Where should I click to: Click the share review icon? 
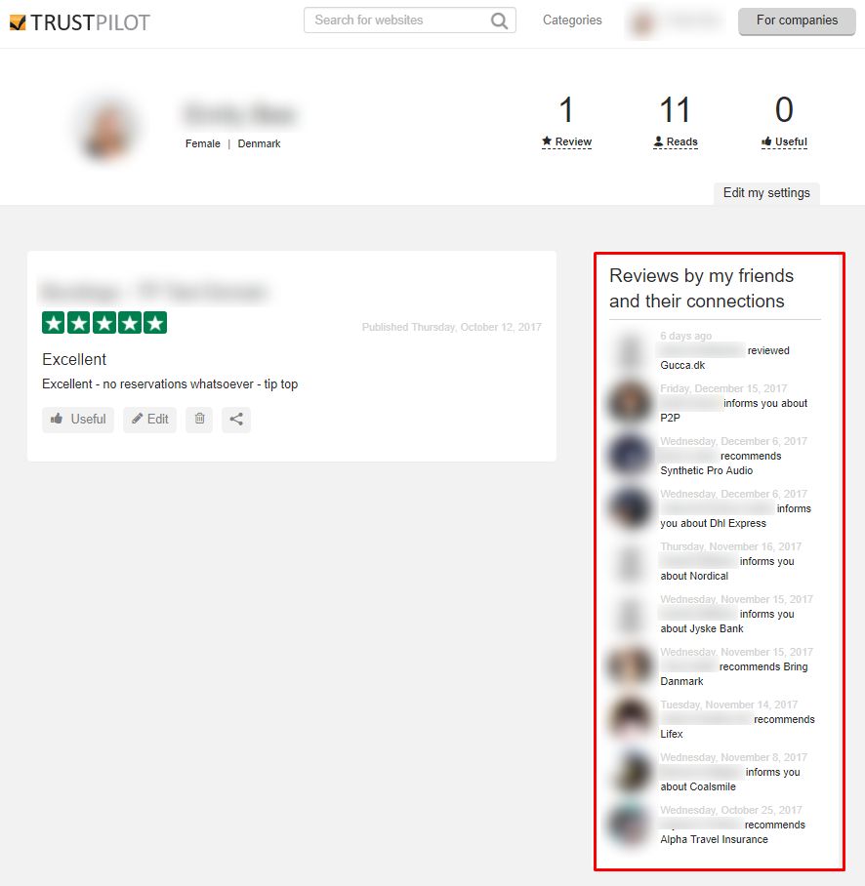pos(236,419)
